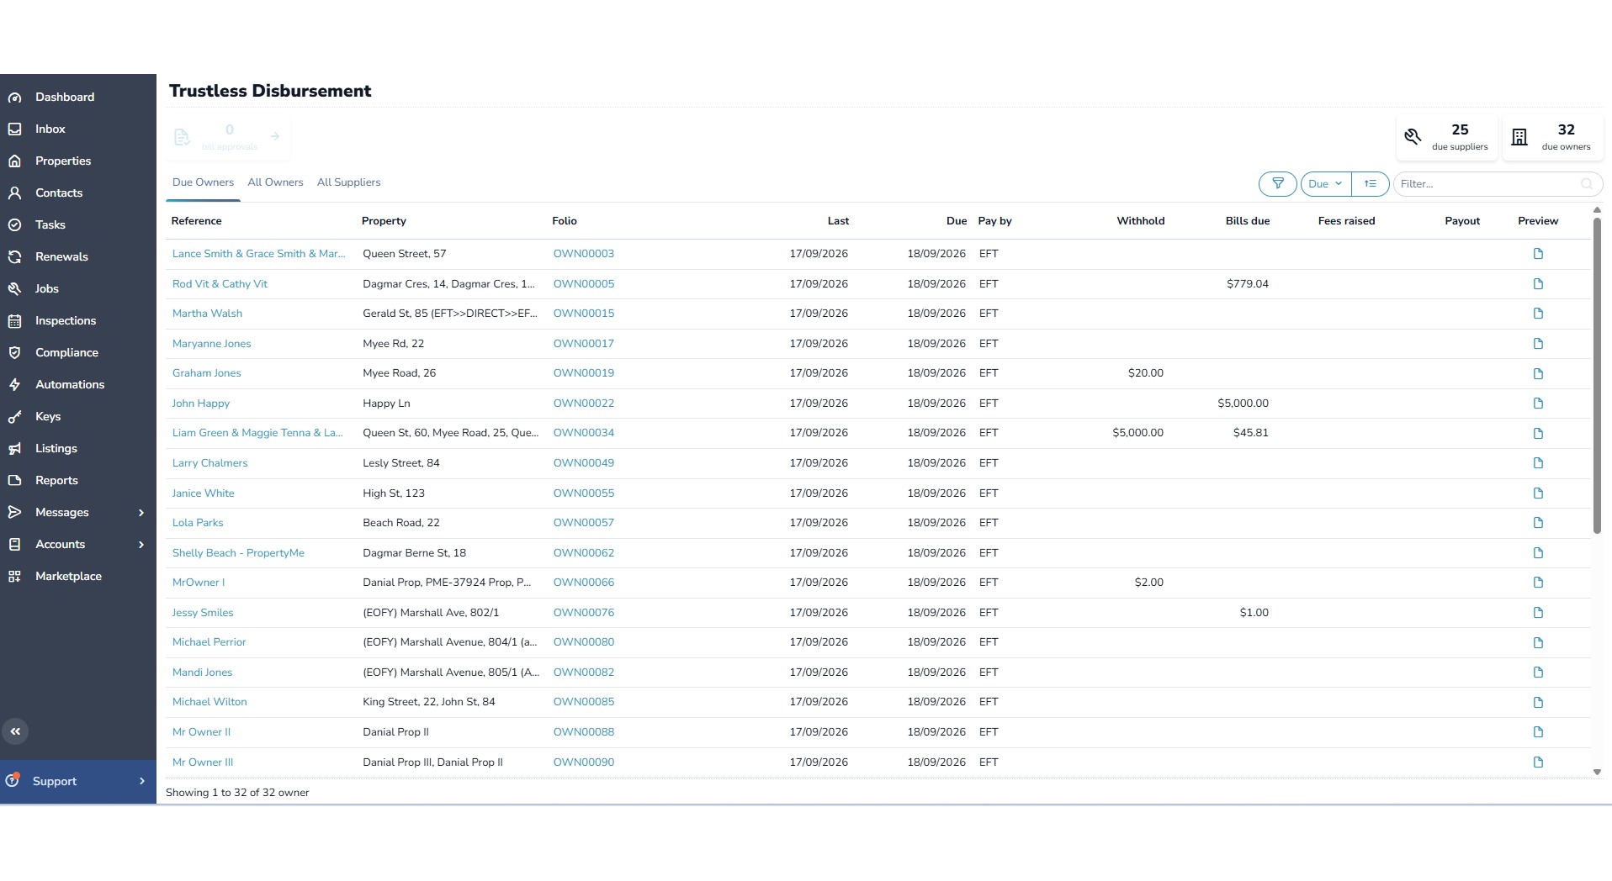Viewport: 1612px width, 881px height.
Task: Click the scrollbar down arrow
Action: click(x=1597, y=772)
